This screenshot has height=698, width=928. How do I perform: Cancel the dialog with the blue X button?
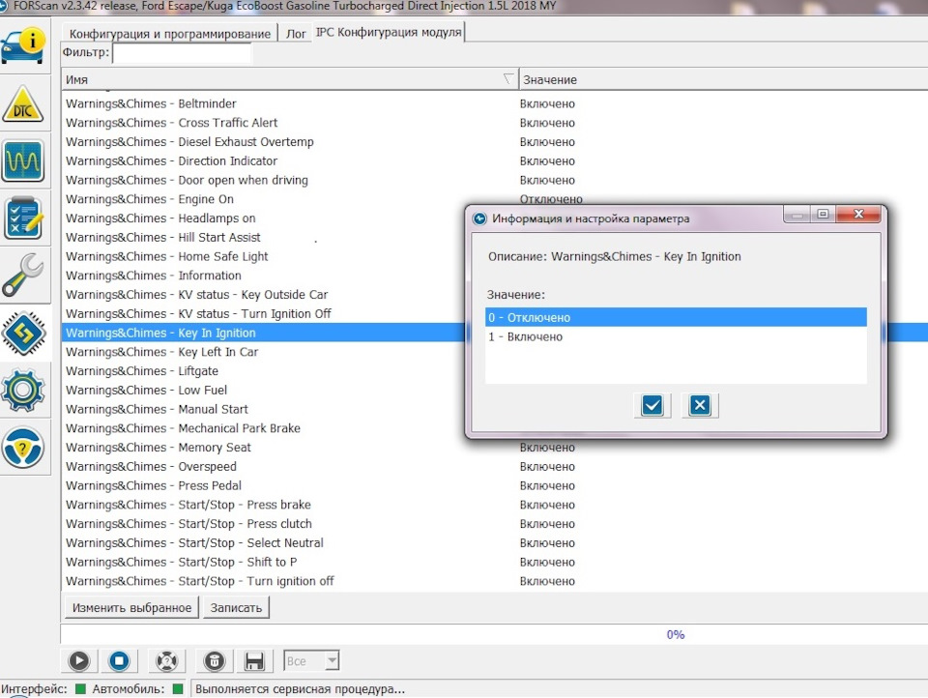(x=700, y=405)
